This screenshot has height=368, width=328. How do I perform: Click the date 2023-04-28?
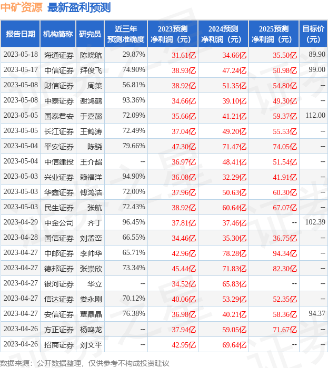coord(21,237)
